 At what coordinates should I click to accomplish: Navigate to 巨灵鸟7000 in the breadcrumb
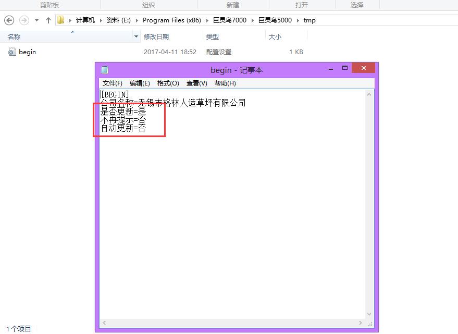click(x=229, y=21)
